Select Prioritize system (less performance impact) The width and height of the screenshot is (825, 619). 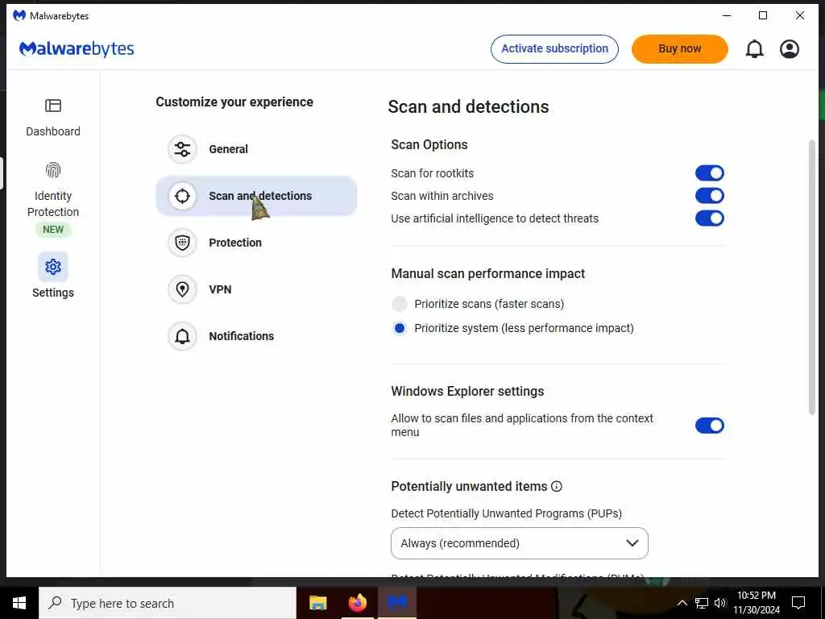tap(400, 328)
